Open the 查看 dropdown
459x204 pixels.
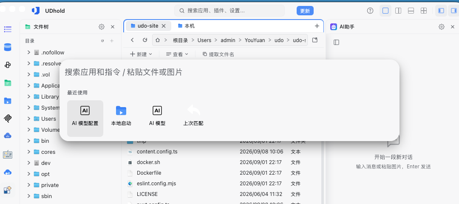pos(177,54)
